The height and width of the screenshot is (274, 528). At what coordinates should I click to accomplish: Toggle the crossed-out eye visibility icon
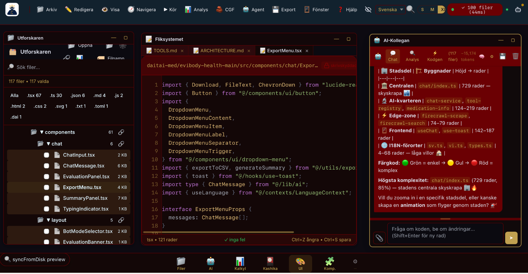click(x=368, y=10)
